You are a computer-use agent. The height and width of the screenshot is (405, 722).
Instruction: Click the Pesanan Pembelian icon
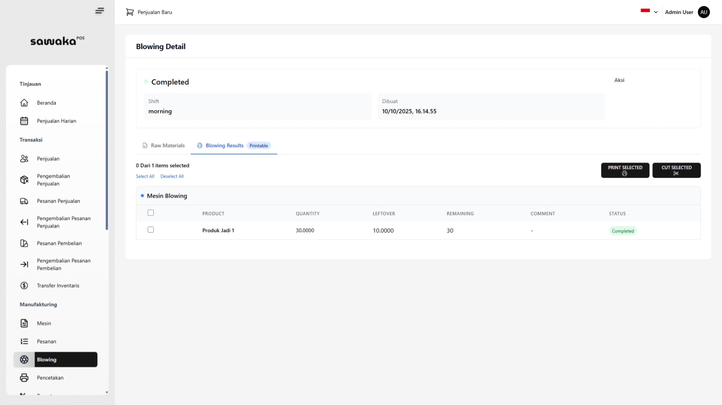pyautogui.click(x=24, y=243)
